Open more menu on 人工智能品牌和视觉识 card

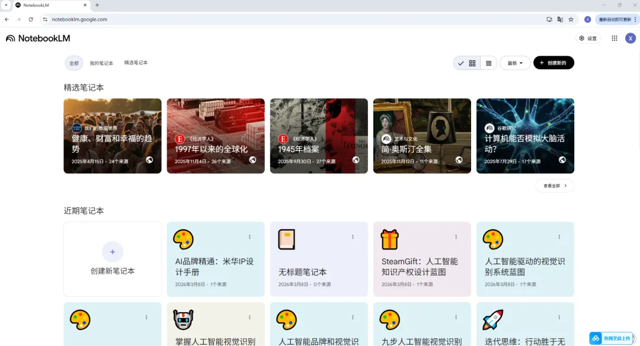353,317
